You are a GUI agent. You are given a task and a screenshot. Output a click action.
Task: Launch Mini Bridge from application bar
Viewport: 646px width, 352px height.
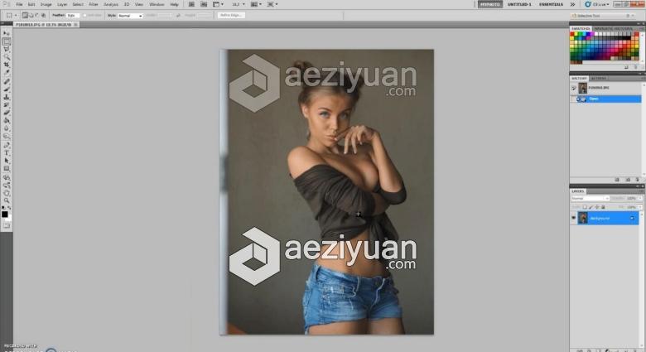[x=204, y=4]
